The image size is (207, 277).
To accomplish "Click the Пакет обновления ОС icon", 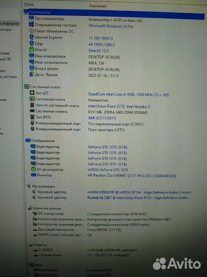I will point(32,31).
